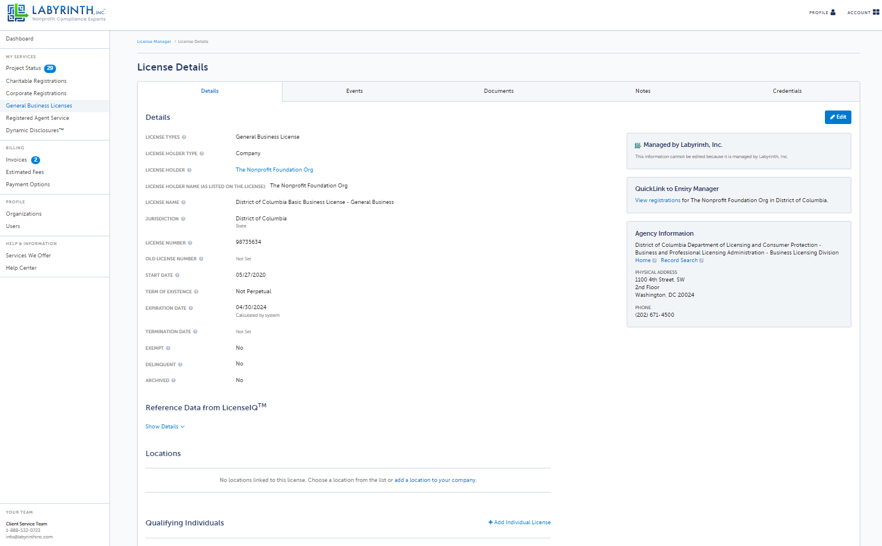
Task: Open the Profile user icon
Action: 833,12
